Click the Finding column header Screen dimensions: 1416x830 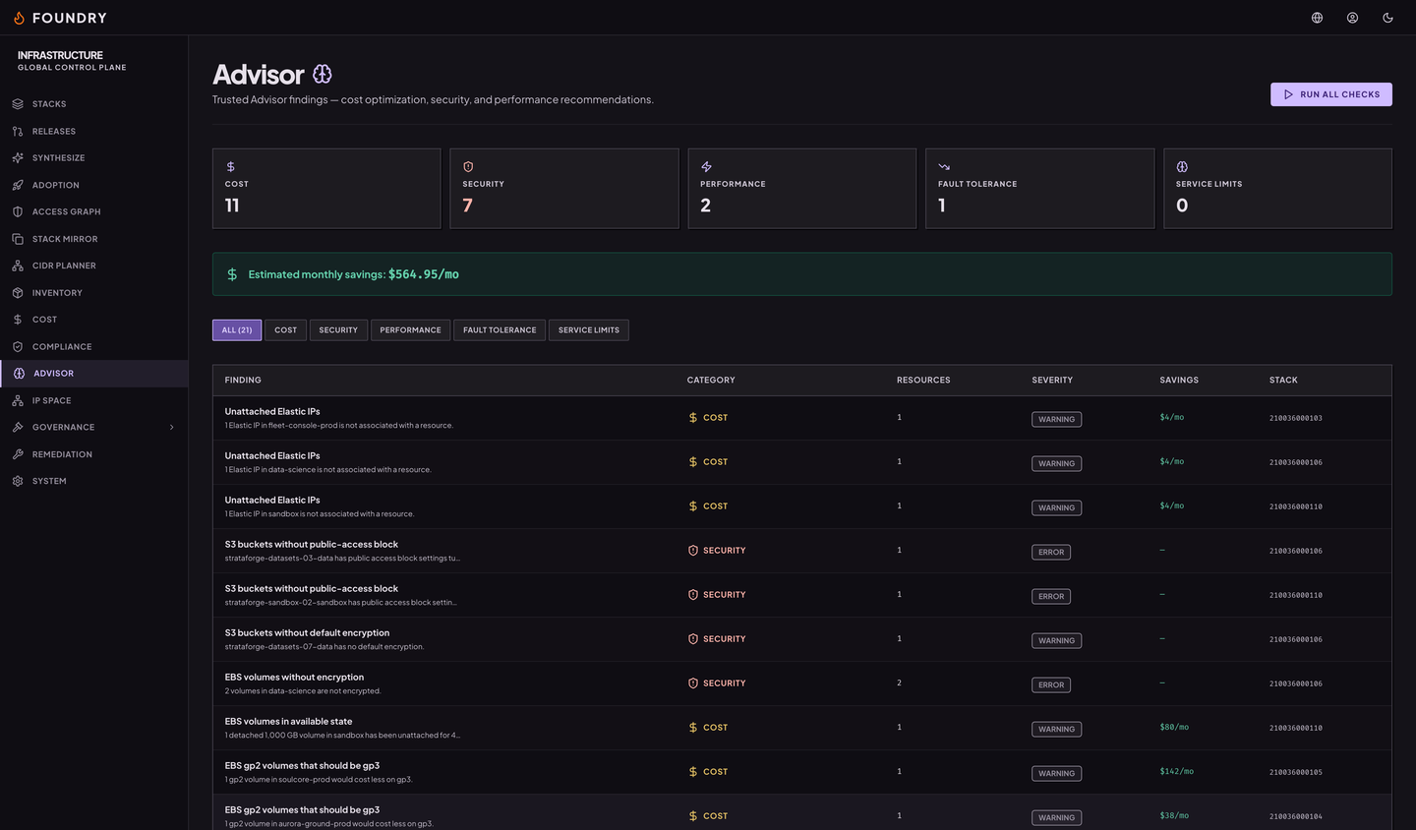[x=243, y=381]
